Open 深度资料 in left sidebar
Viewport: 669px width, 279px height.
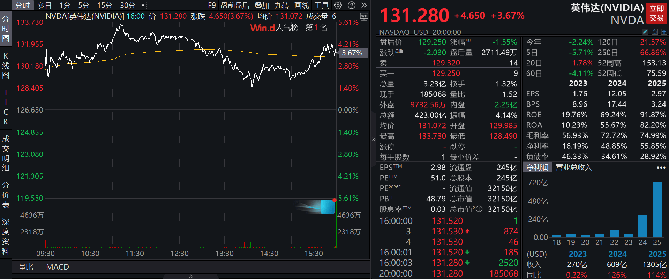coord(6,236)
